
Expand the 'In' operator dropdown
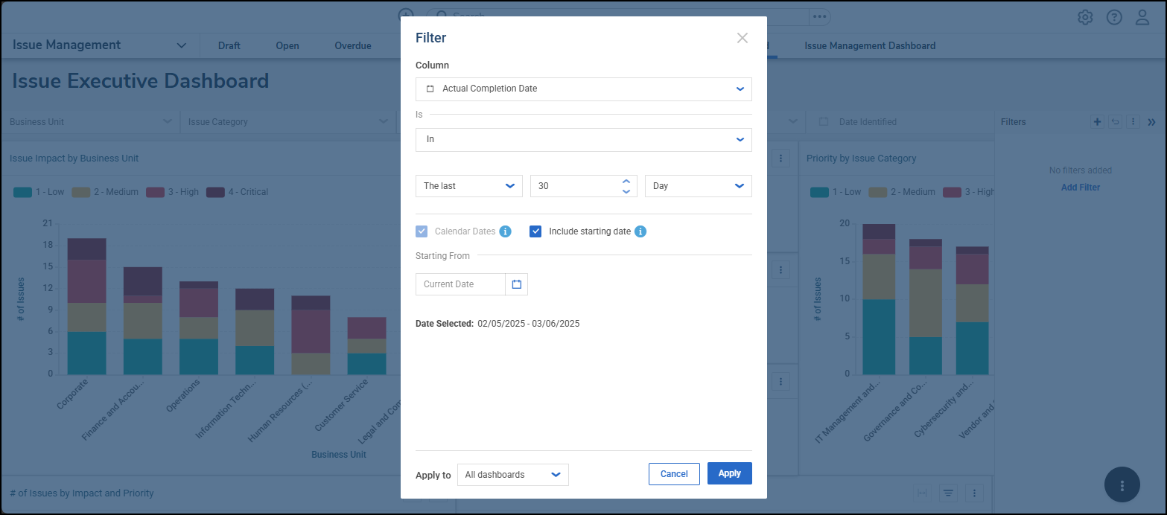pos(583,139)
